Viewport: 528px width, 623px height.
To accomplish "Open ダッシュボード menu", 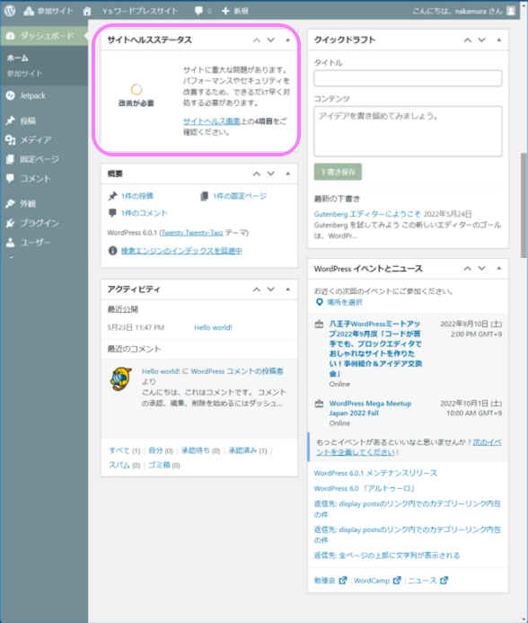I will (x=44, y=36).
